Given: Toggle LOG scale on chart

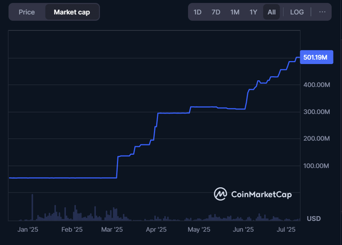Looking at the screenshot, I should 297,12.
